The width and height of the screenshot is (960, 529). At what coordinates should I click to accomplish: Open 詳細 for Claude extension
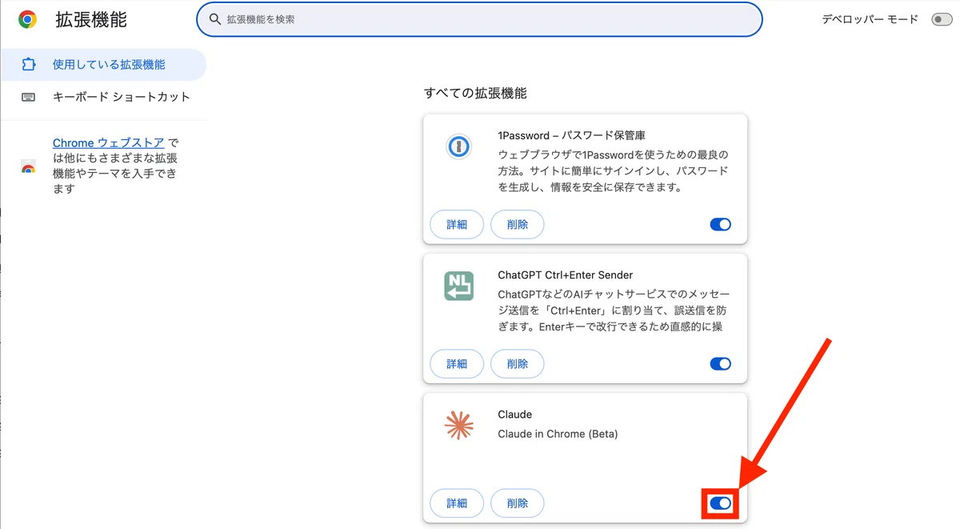(457, 503)
